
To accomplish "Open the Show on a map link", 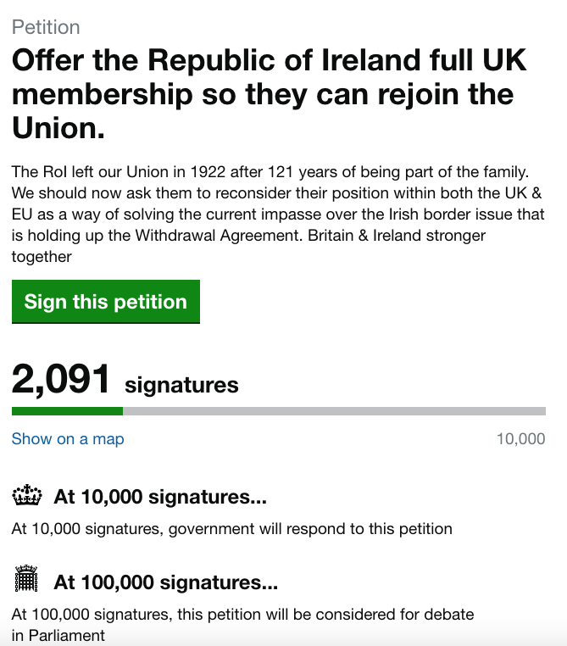I will (68, 439).
